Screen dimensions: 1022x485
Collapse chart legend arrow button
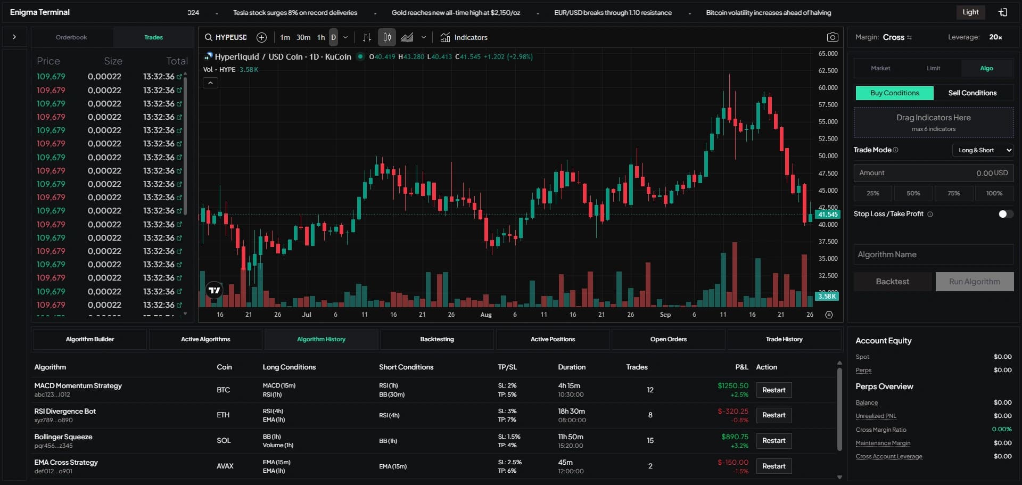(x=210, y=83)
